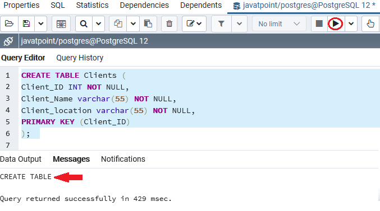380x211 pixels.
Task: Expand the Find options dropdown
Action: (x=98, y=24)
